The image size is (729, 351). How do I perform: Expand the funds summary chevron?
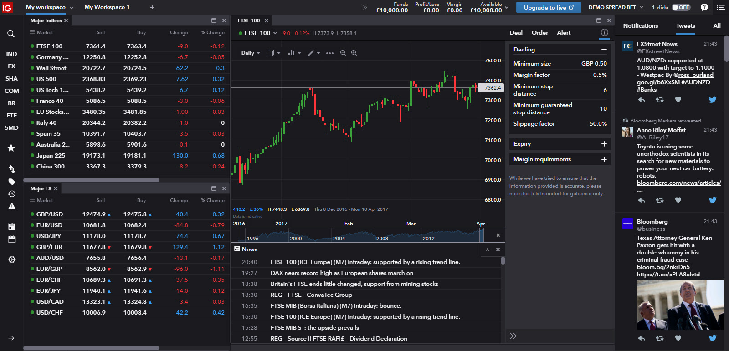pyautogui.click(x=507, y=8)
